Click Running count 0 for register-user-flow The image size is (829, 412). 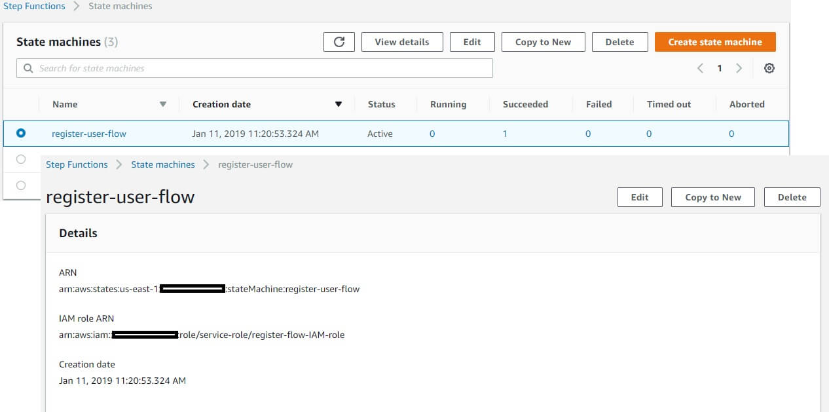432,134
